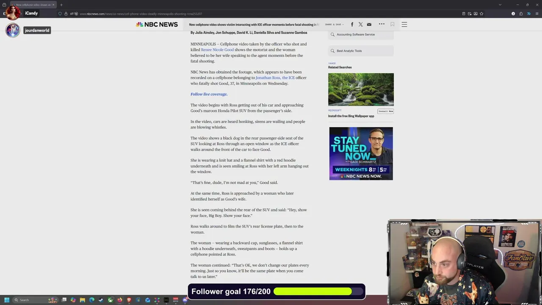Search Best Analytic Tools suggestion

click(x=361, y=51)
